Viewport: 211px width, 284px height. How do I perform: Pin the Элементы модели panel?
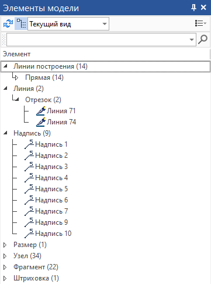click(x=193, y=8)
